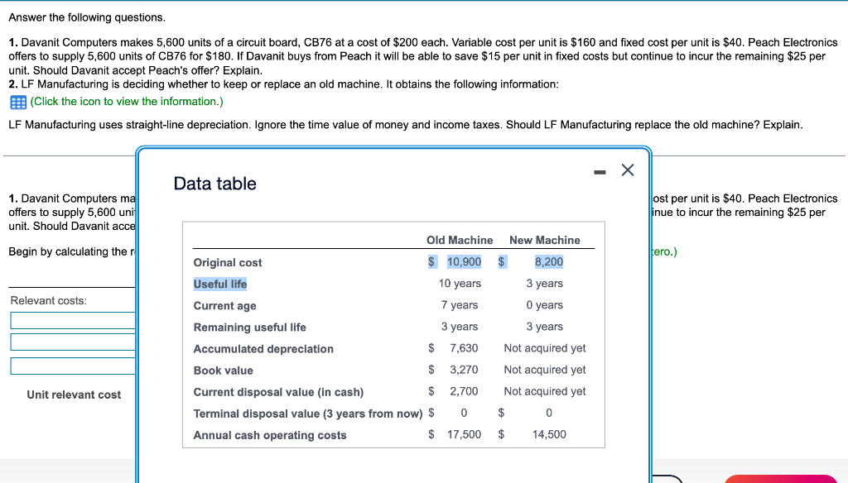The height and width of the screenshot is (483, 848).
Task: Select the first Relevant costs input field
Action: (x=73, y=320)
